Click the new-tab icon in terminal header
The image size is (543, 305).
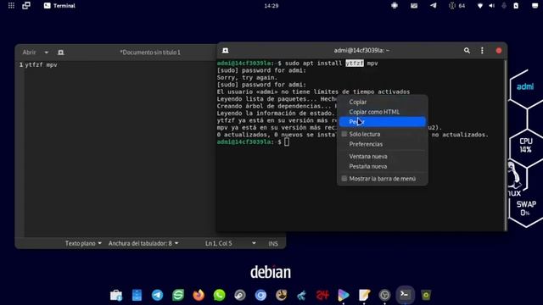tap(226, 51)
